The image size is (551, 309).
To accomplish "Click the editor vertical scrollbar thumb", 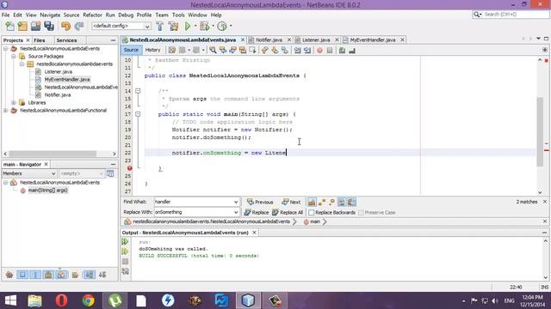I will 540,131.
